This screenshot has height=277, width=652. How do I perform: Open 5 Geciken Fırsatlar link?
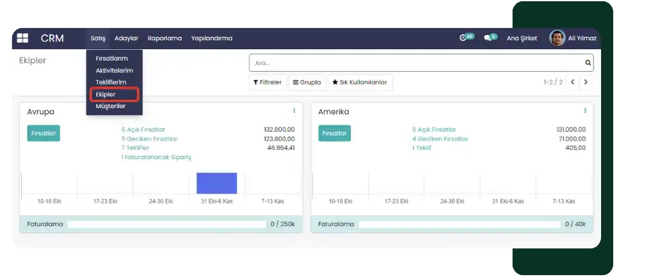pos(149,139)
